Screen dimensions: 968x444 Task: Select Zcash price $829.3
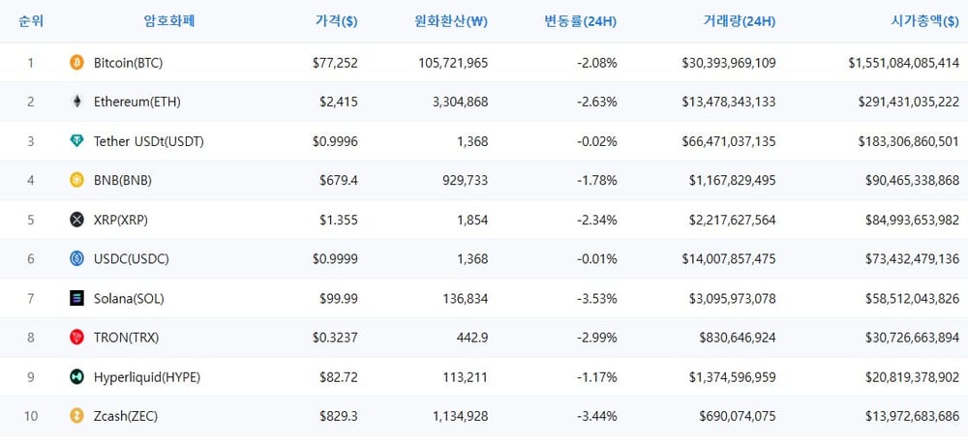[x=338, y=416]
